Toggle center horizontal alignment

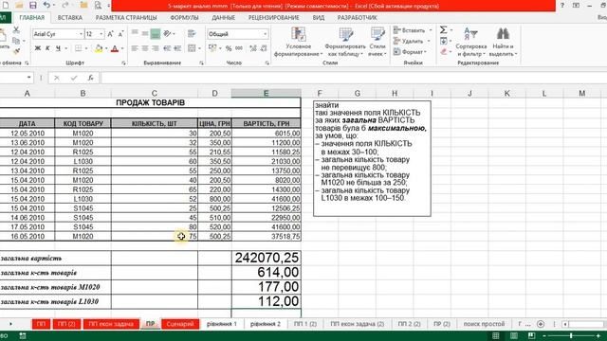pyautogui.click(x=145, y=48)
